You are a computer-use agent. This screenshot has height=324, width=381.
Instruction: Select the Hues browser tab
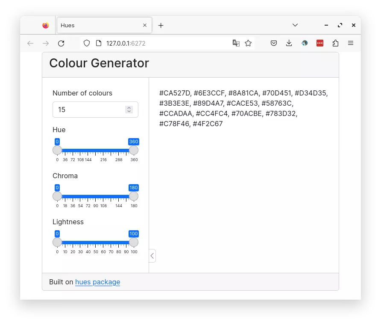coord(104,25)
